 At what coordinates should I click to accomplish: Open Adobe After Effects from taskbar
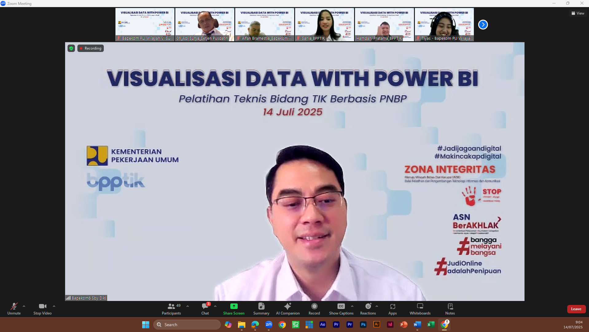tap(323, 325)
